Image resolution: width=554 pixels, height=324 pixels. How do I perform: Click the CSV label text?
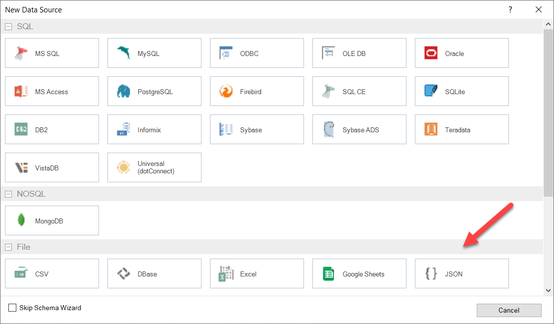coord(42,274)
